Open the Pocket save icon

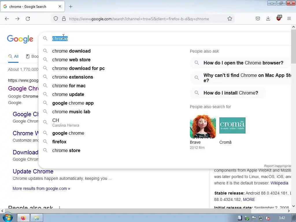258,19
